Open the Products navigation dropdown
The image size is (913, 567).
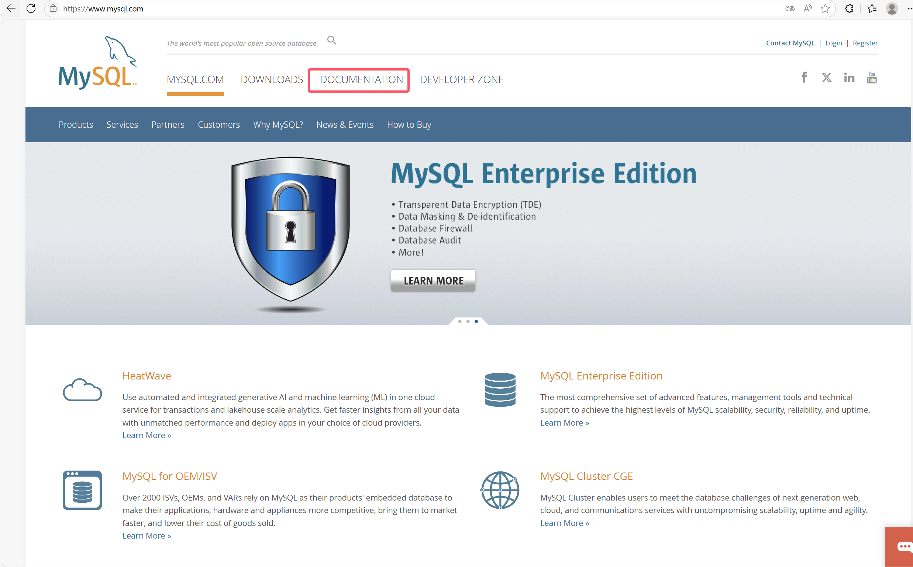(x=76, y=124)
